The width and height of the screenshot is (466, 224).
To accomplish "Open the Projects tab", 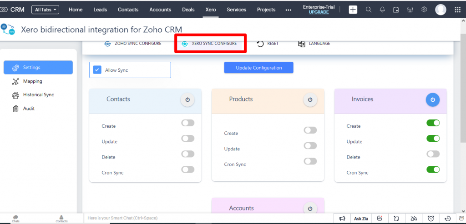I will pyautogui.click(x=266, y=10).
